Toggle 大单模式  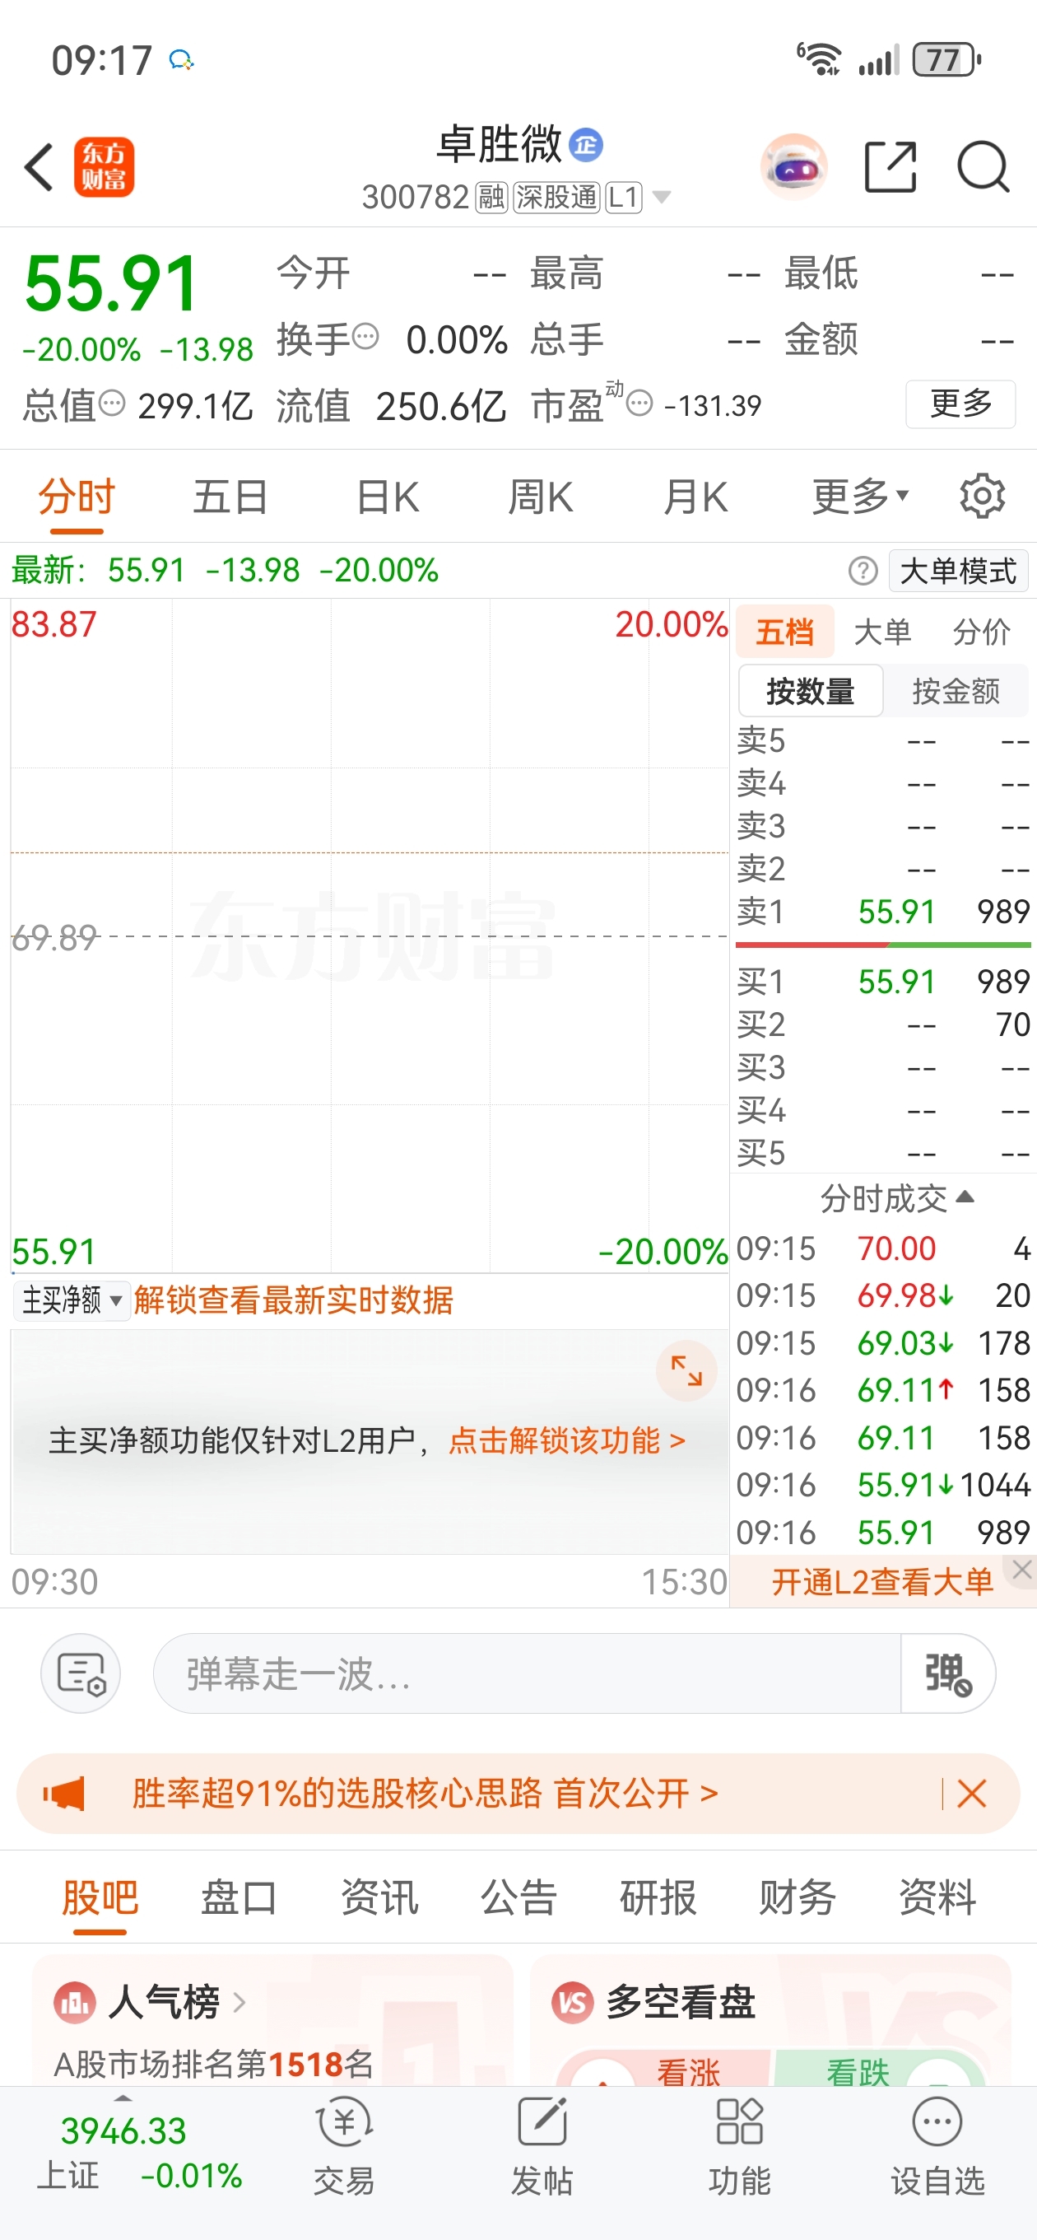[x=958, y=572]
